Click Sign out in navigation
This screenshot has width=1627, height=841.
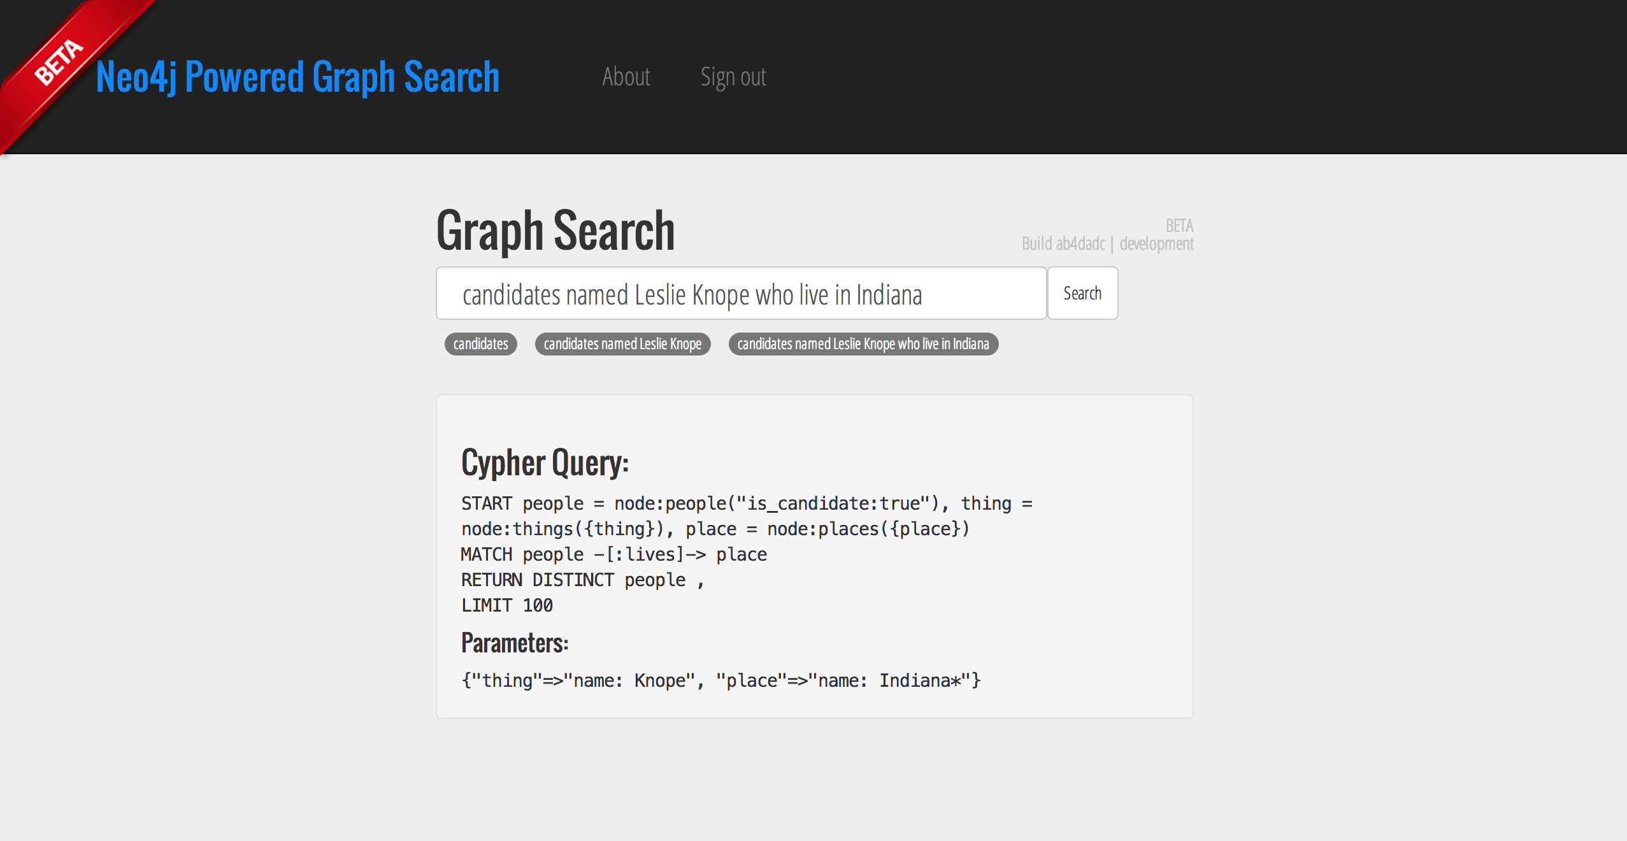tap(733, 77)
